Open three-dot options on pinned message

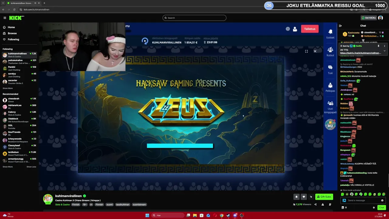point(384,46)
